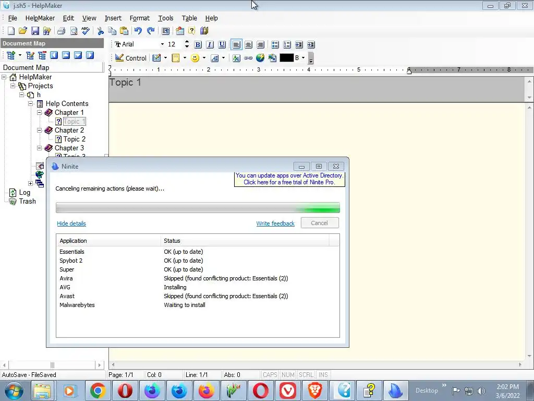Click Write feedback link in Ninite
This screenshot has width=534, height=401.
click(x=275, y=223)
